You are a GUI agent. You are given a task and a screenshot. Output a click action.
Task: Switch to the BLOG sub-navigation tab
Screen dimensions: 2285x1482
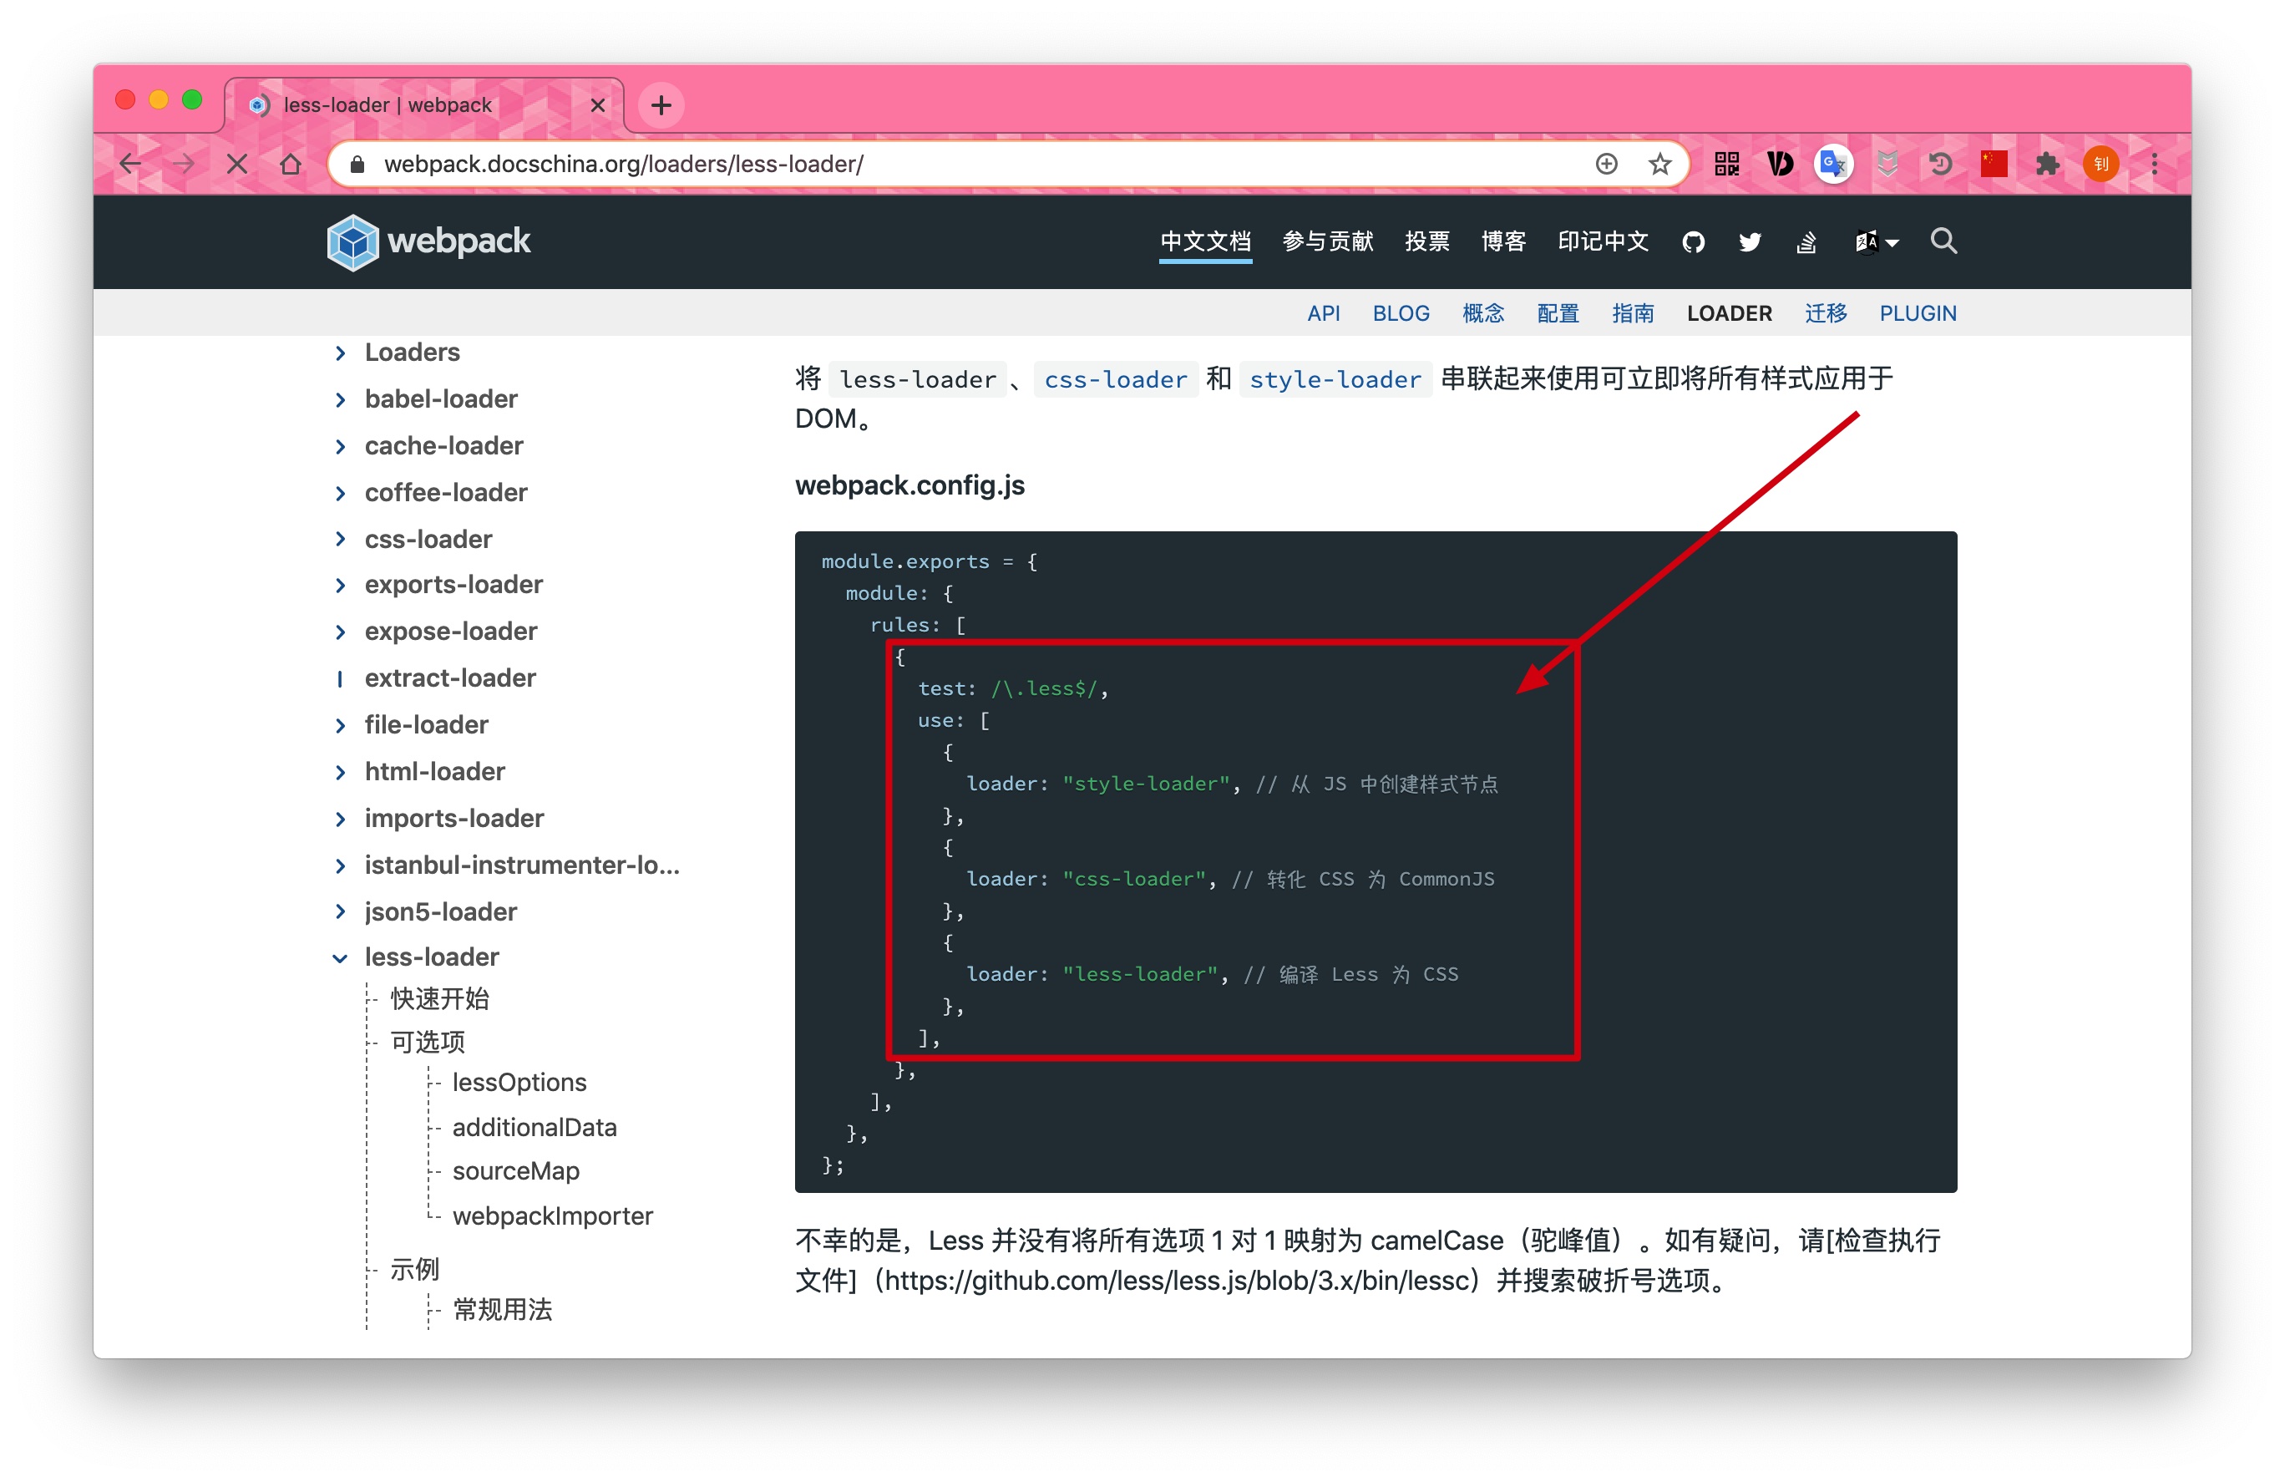tap(1401, 314)
